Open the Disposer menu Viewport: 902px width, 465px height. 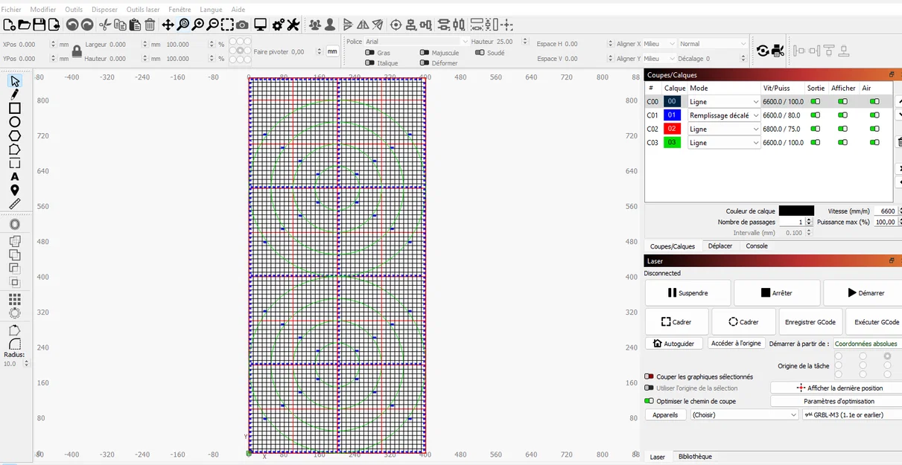pos(105,9)
